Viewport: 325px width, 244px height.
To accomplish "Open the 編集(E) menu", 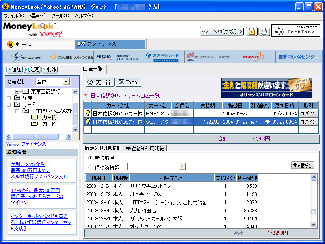I will click(38, 16).
